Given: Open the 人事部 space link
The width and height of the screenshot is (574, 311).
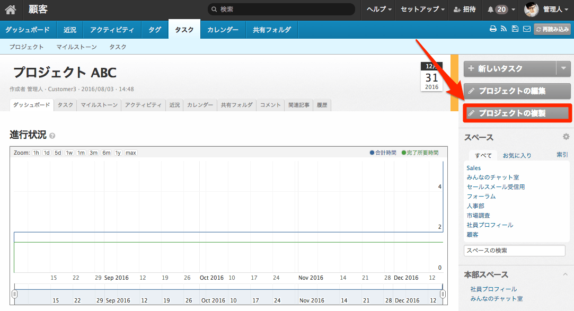Looking at the screenshot, I should (x=475, y=206).
